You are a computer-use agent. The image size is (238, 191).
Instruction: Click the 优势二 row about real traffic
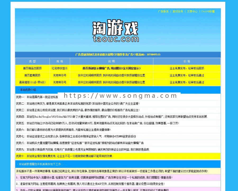click(x=118, y=104)
